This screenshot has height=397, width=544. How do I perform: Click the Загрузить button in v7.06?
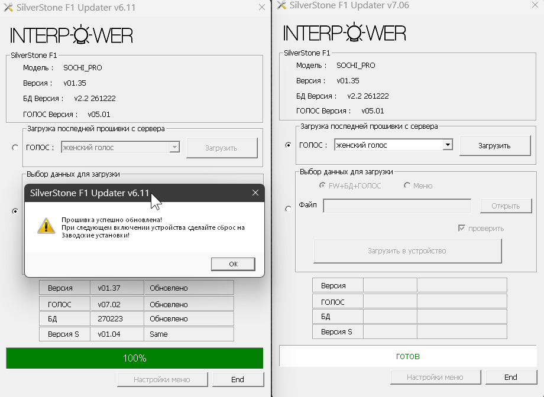(494, 145)
